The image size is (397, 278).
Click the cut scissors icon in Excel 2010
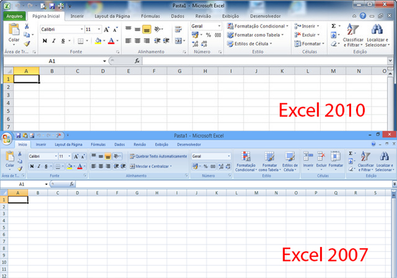(x=27, y=26)
